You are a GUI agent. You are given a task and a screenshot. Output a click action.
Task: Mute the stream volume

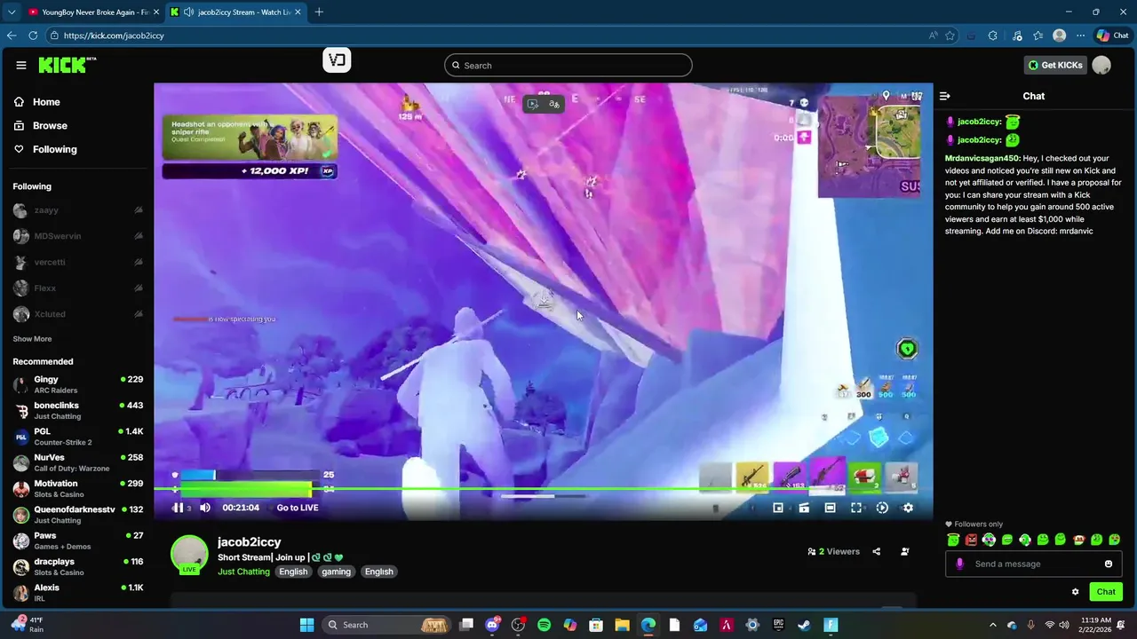click(205, 508)
